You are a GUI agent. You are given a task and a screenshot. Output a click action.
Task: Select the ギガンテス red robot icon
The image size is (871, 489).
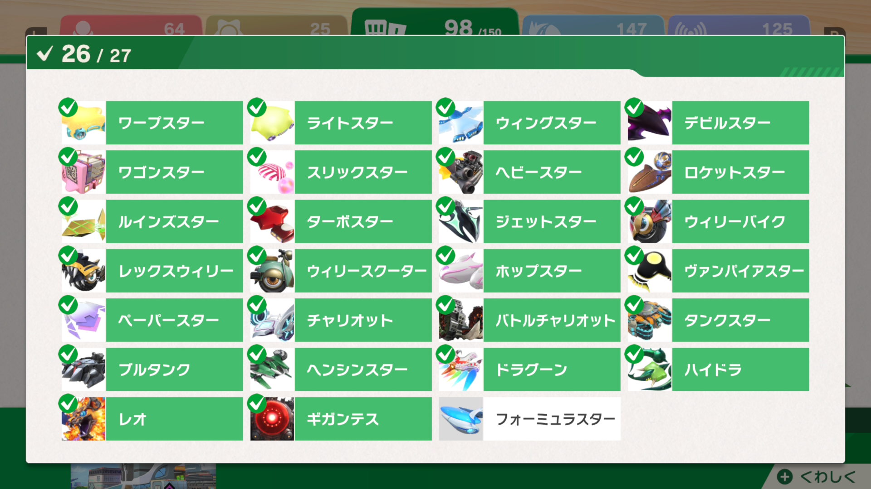[272, 419]
